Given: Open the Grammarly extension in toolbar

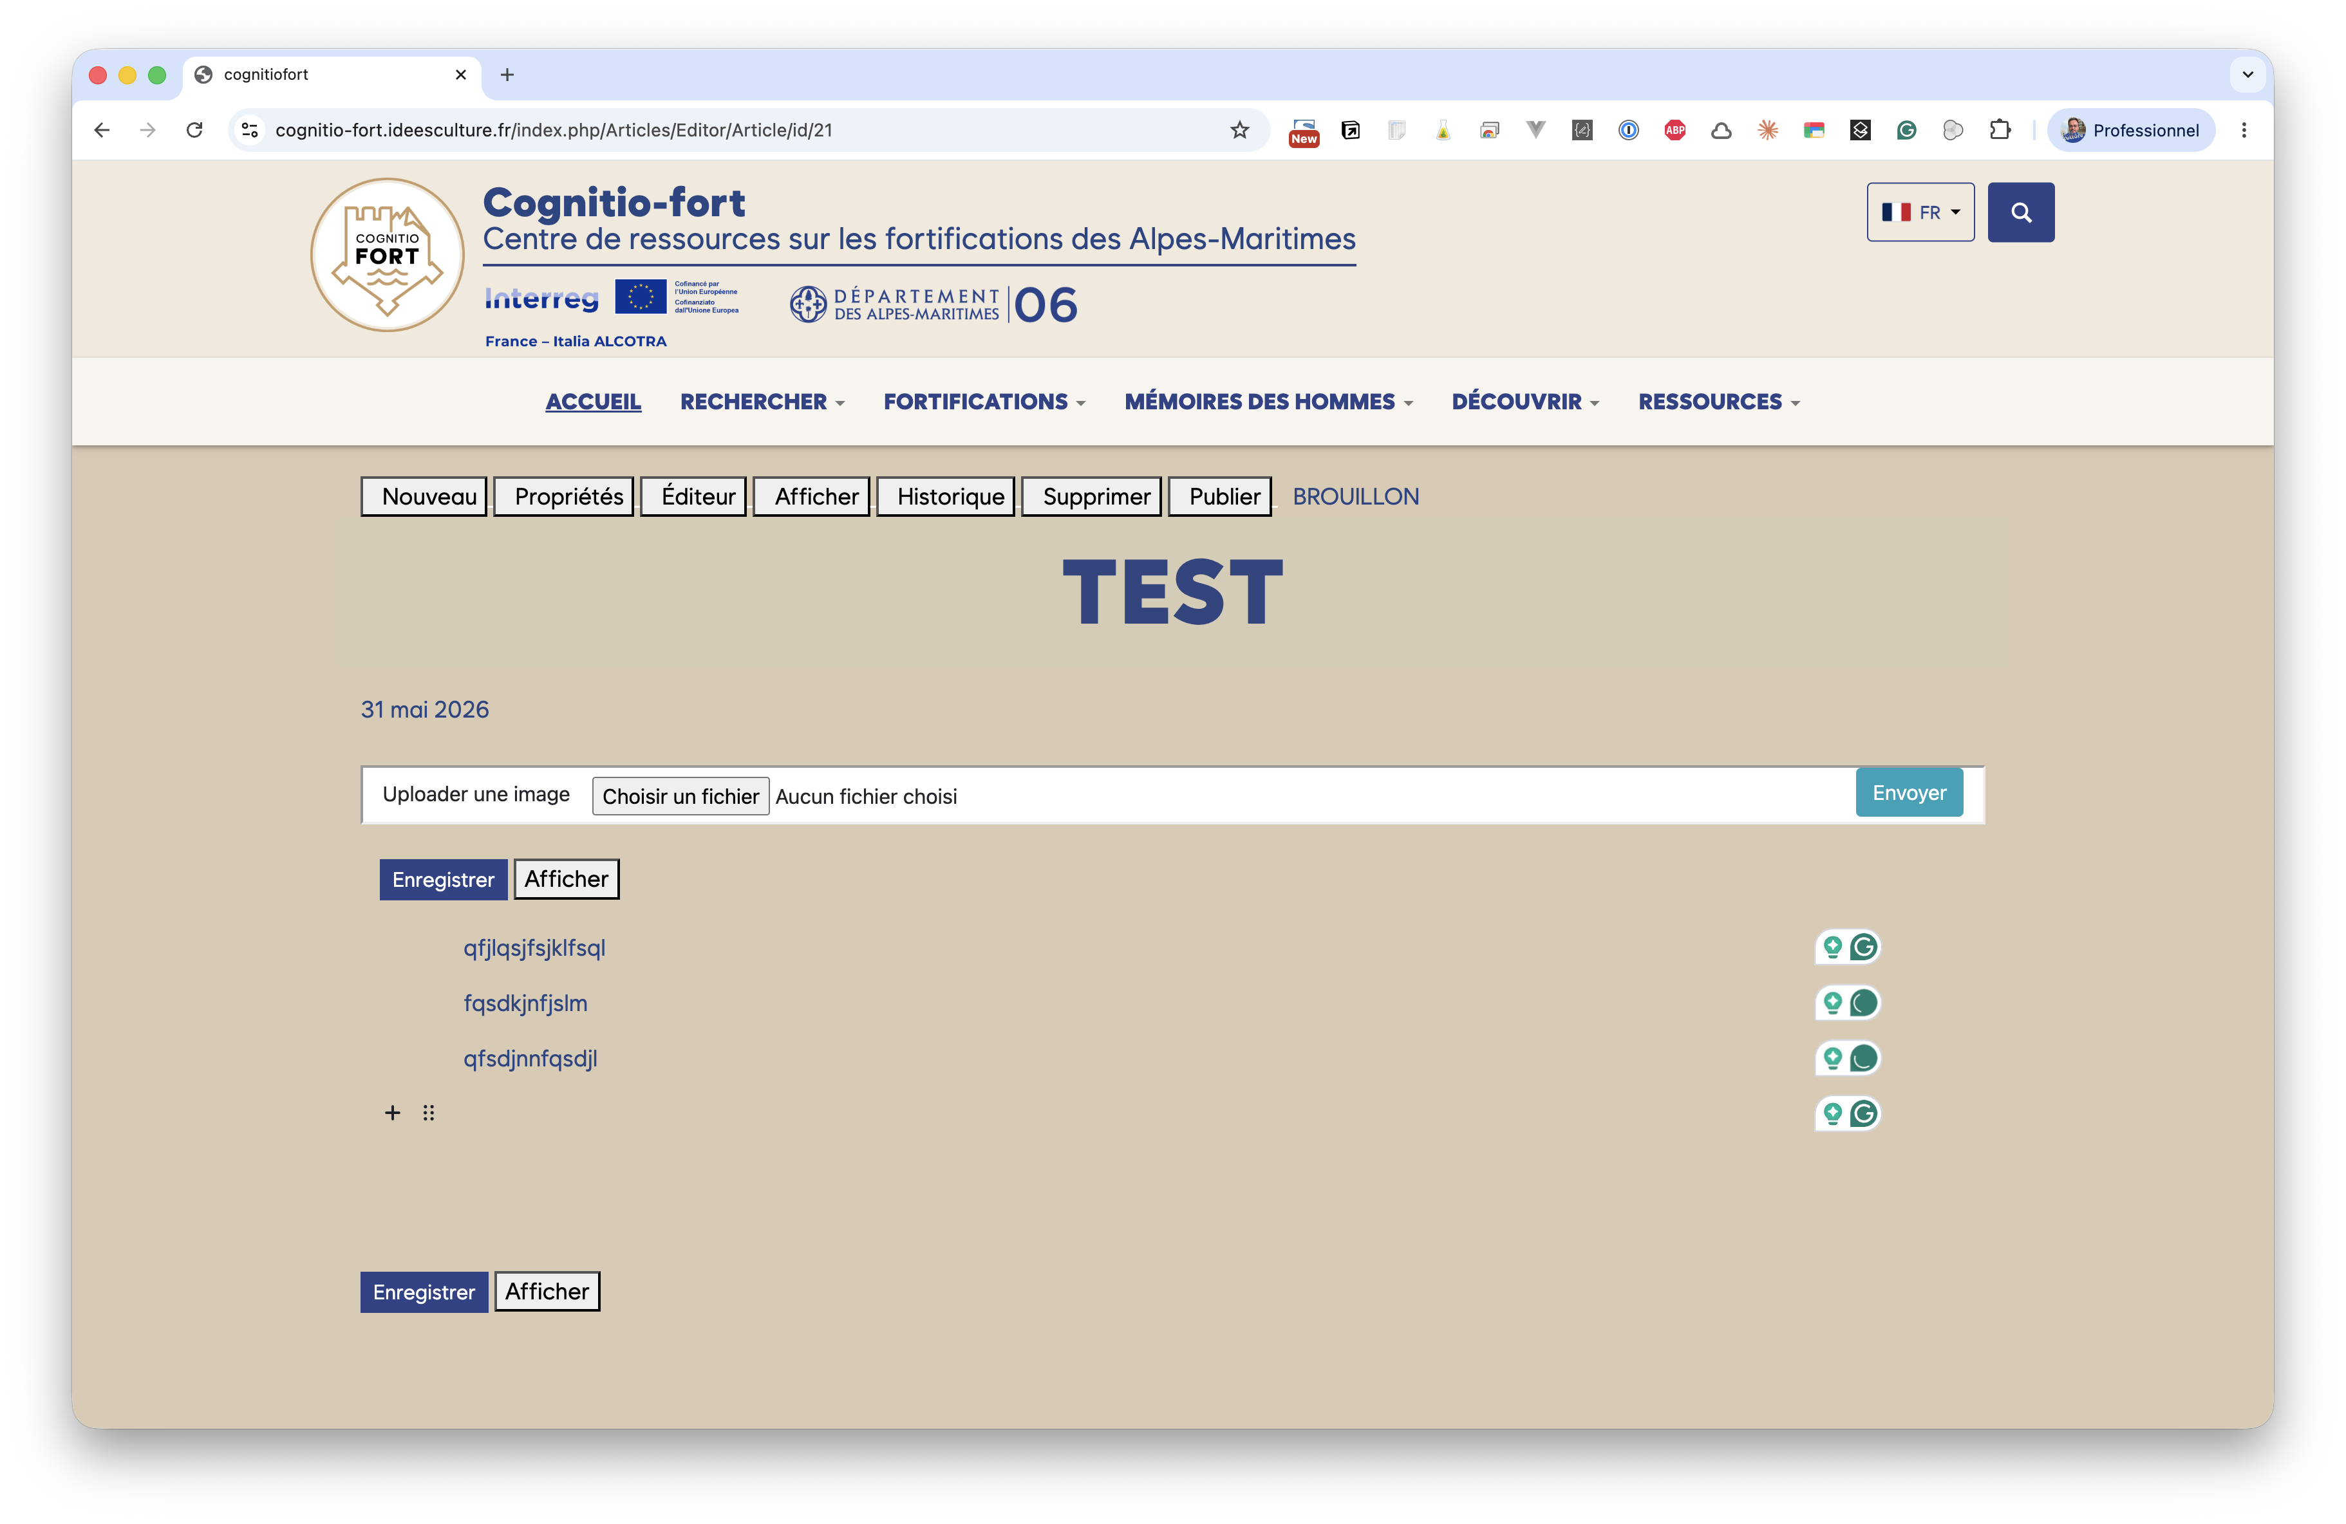Looking at the screenshot, I should (1906, 130).
